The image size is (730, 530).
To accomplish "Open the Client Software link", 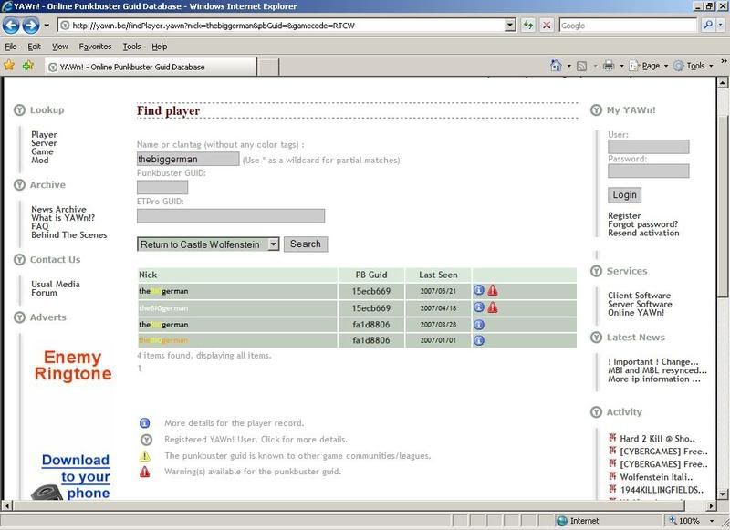I will coord(640,296).
